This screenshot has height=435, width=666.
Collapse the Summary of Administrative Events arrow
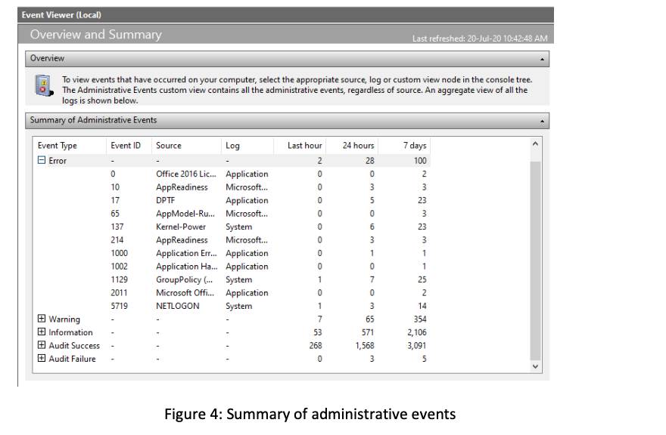tap(542, 121)
